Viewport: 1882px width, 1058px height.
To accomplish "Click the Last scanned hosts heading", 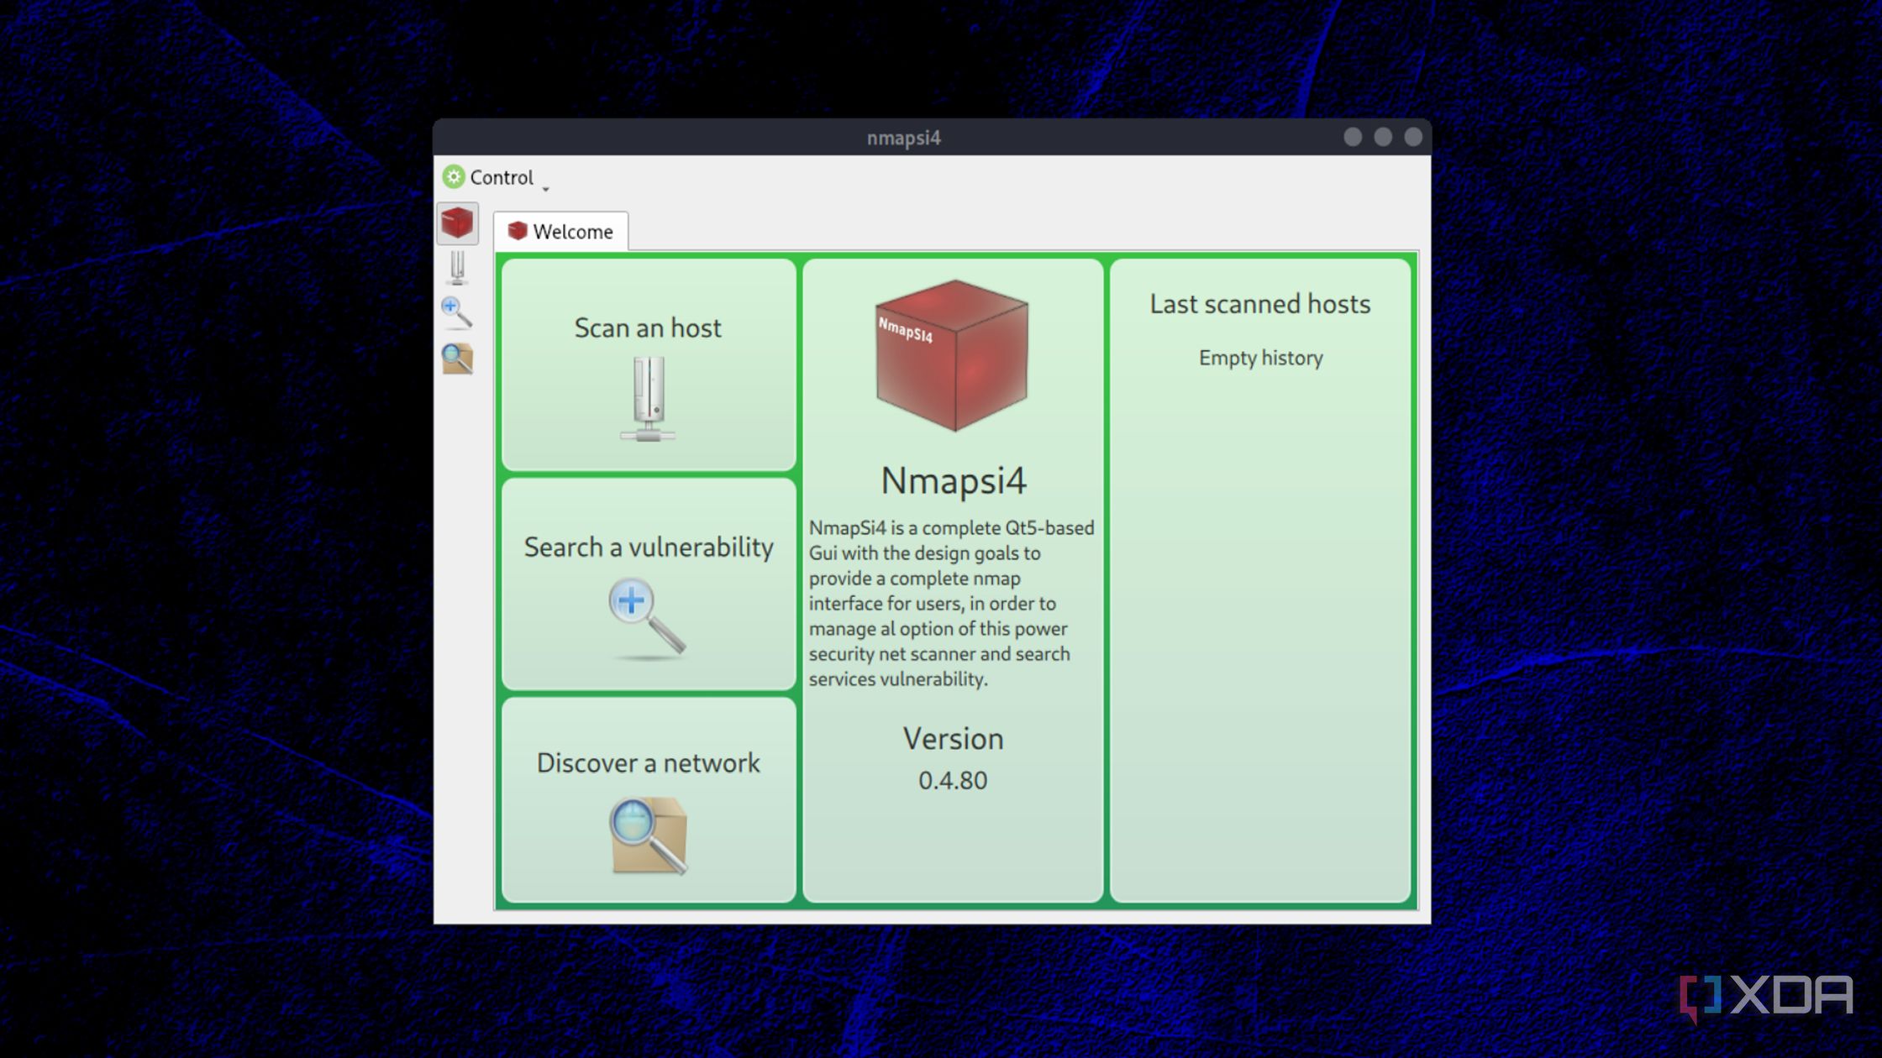I will tap(1259, 304).
